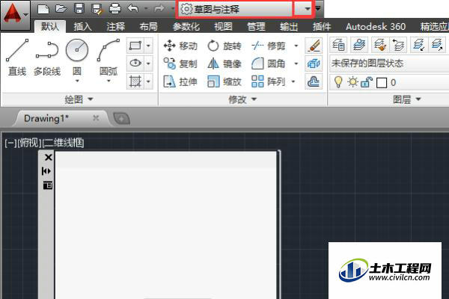Screen dimensions: 449x299
Task: Open the 插件 ribbon tab
Action: tap(322, 27)
